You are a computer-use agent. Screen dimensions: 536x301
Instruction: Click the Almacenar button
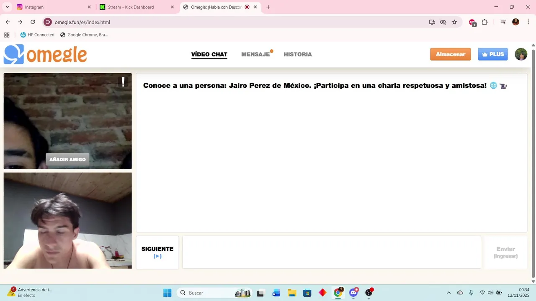click(451, 54)
